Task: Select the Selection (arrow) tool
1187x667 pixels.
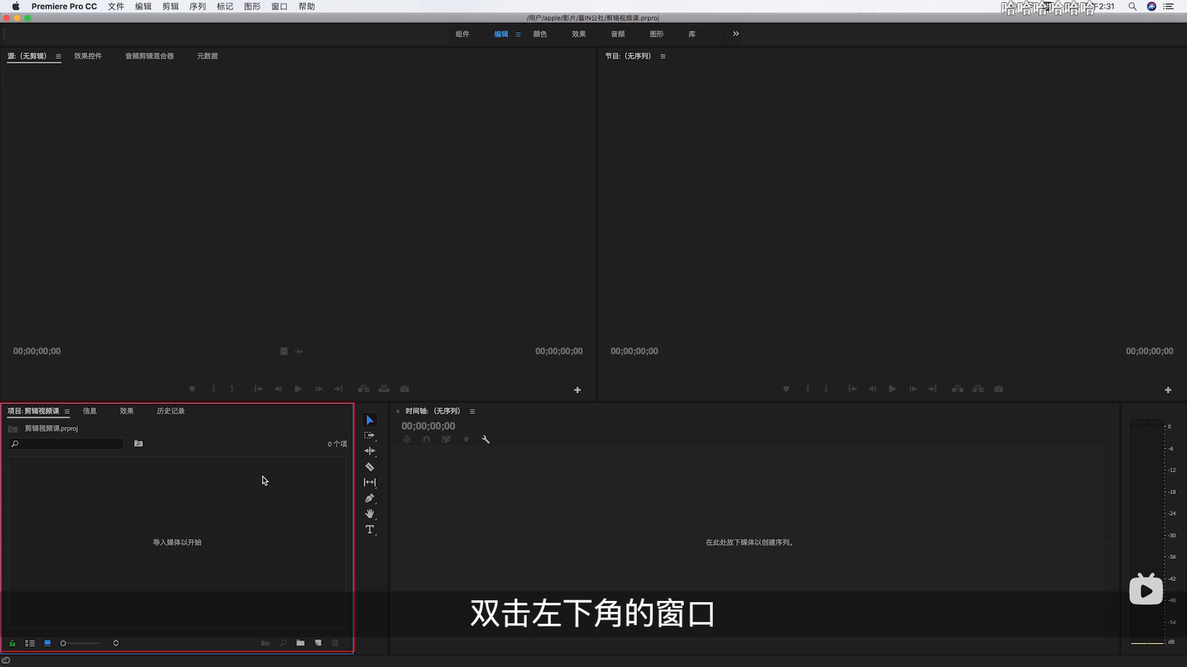Action: (x=370, y=420)
